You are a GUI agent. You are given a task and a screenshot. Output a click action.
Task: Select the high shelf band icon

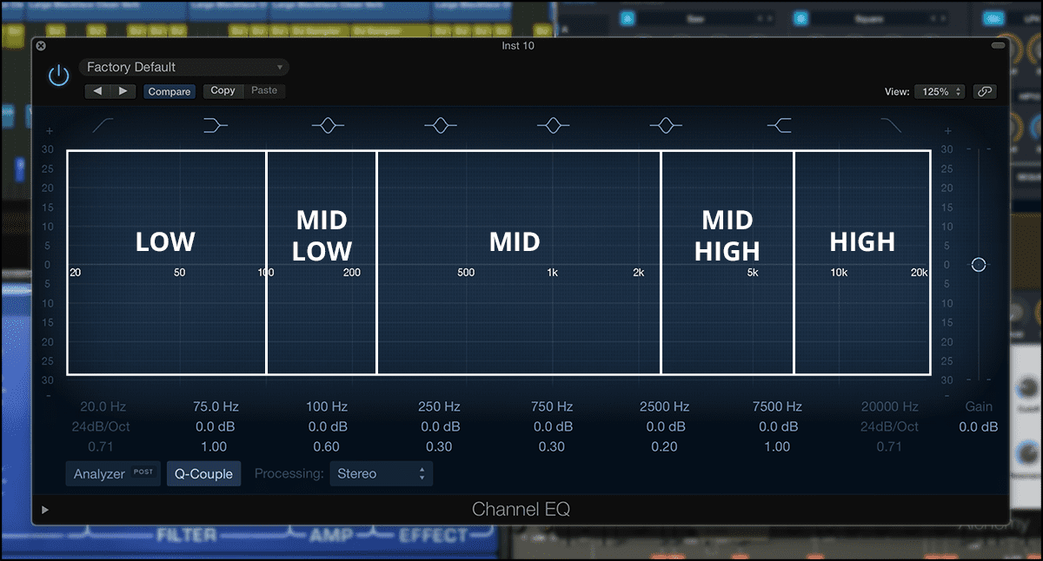point(779,125)
